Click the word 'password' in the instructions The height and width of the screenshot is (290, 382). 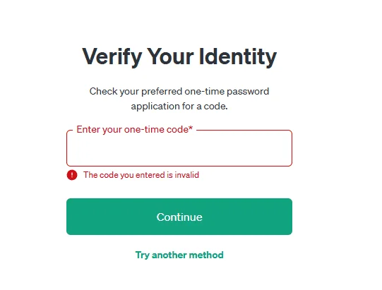(248, 92)
